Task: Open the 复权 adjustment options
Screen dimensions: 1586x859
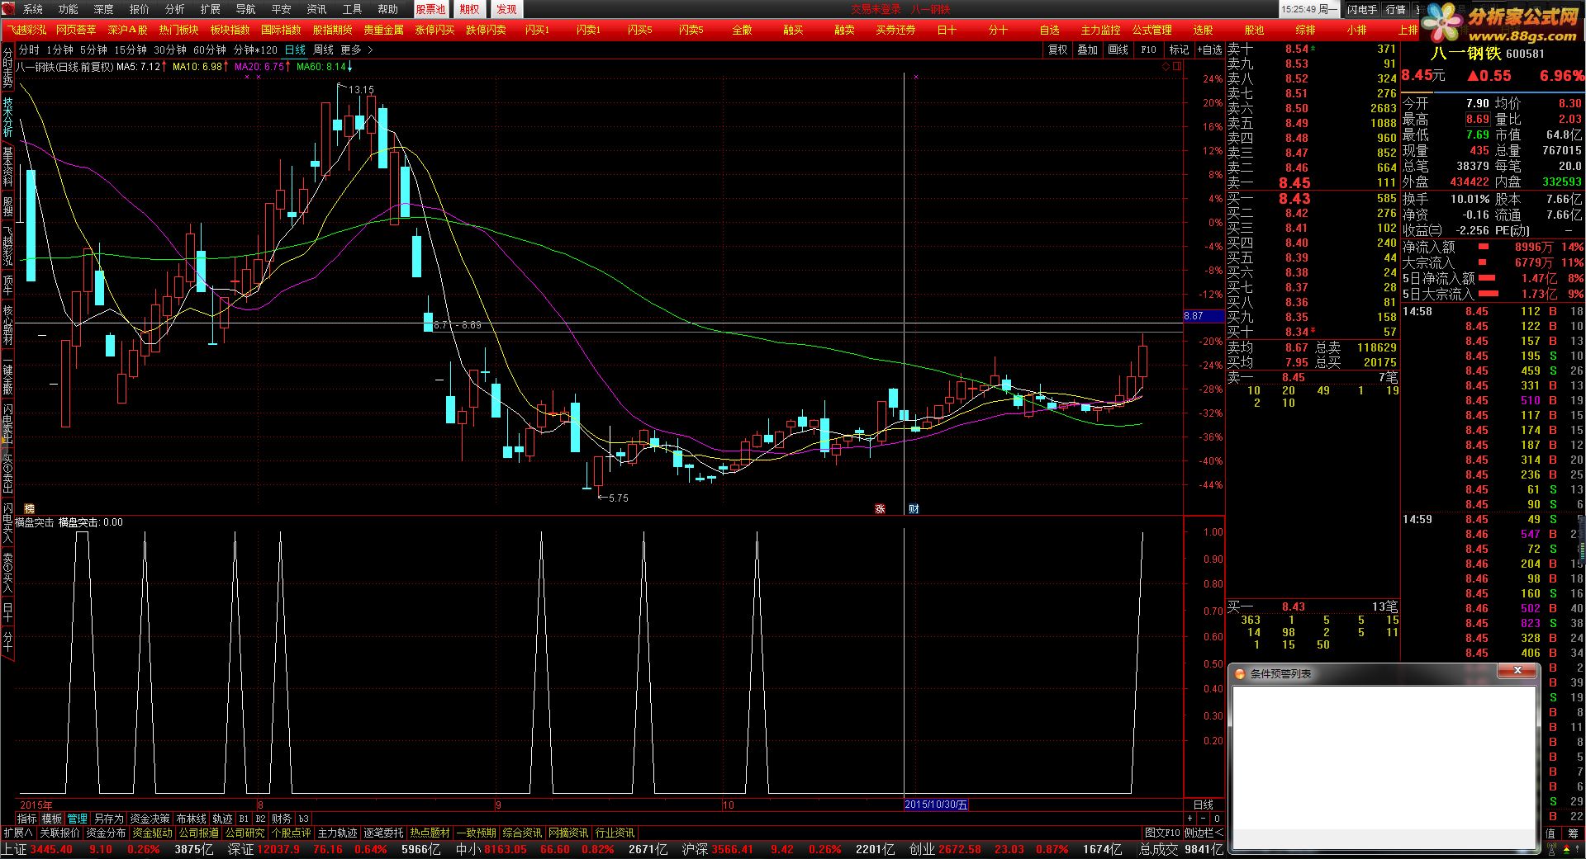Action: pyautogui.click(x=1057, y=50)
